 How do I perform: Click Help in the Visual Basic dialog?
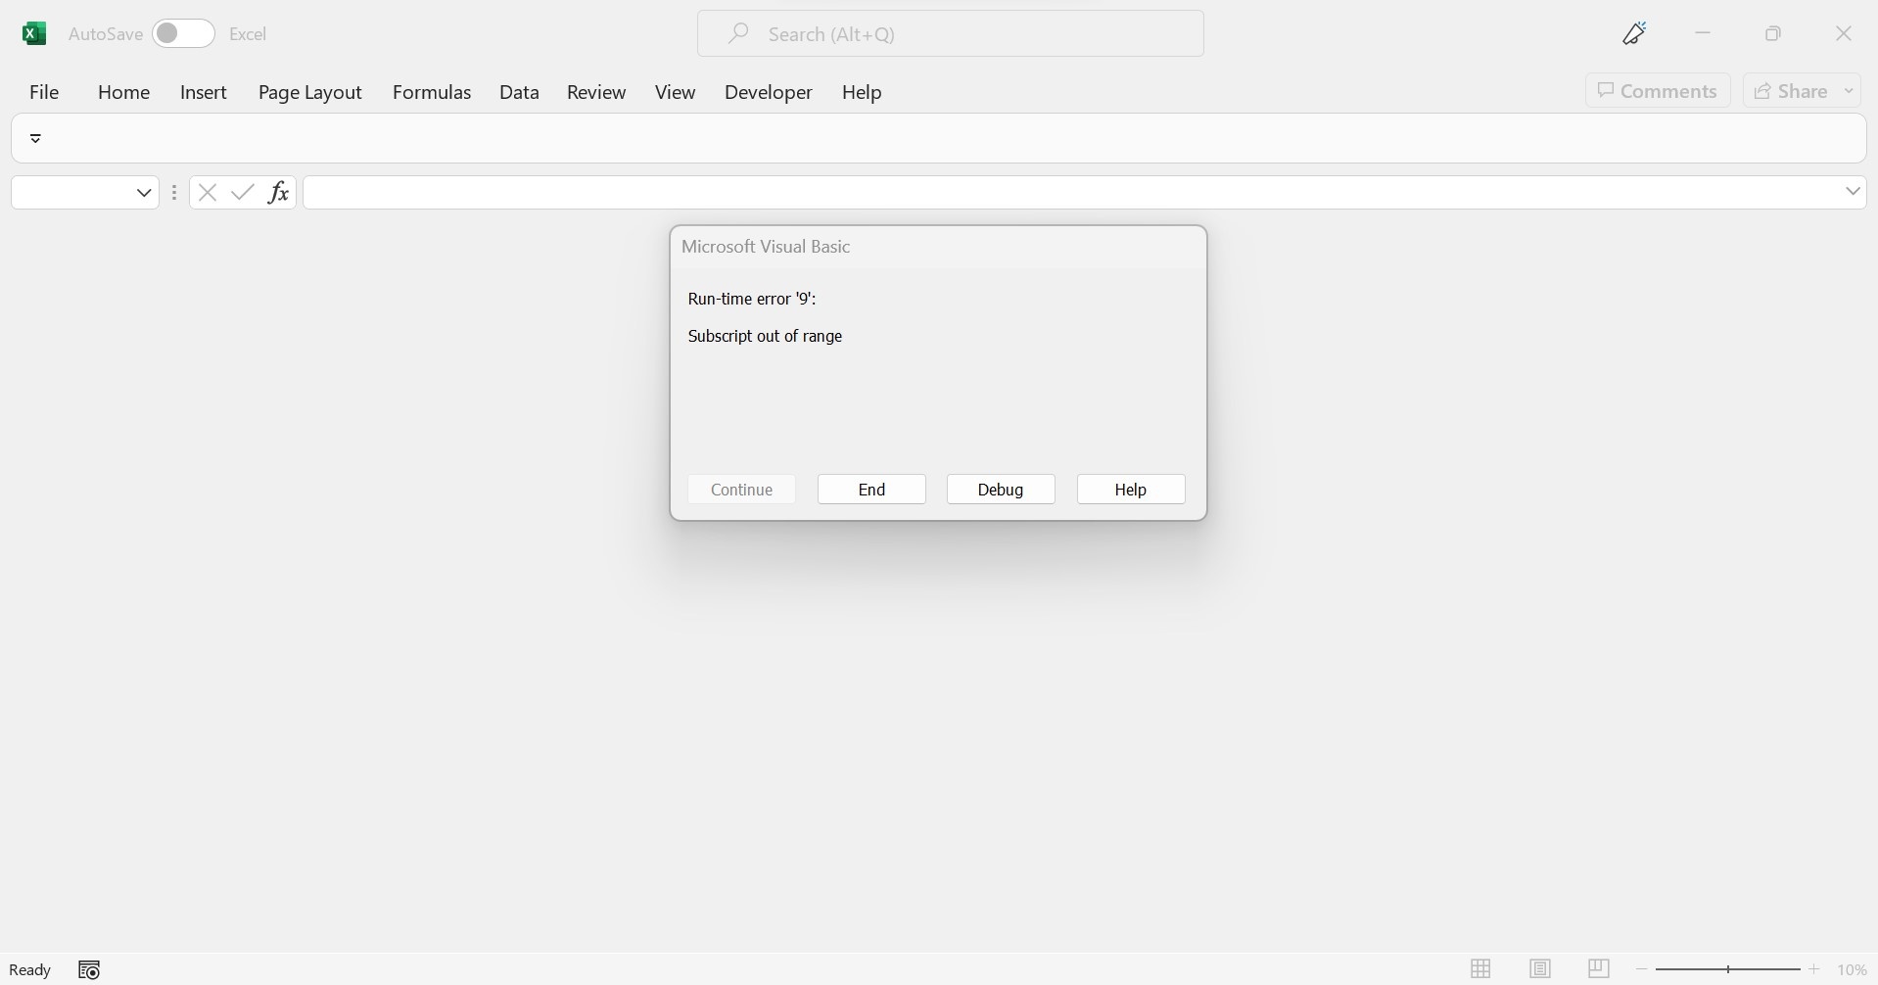click(x=1131, y=490)
